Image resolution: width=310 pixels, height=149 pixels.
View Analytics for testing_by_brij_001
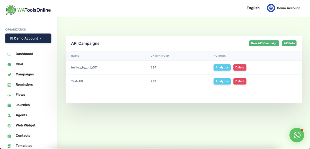point(222,68)
